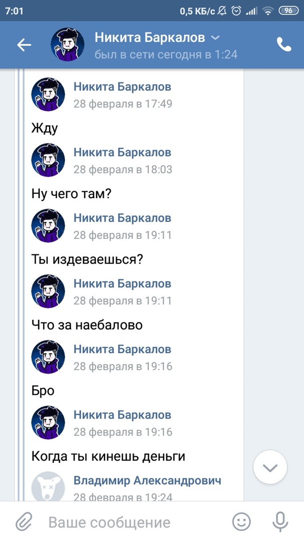
Task: Open the emoji smiley picker
Action: [241, 522]
